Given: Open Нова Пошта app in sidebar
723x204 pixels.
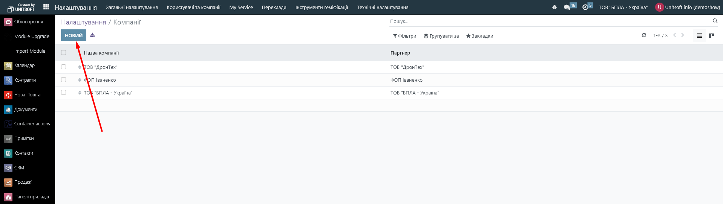Looking at the screenshot, I should pyautogui.click(x=27, y=95).
